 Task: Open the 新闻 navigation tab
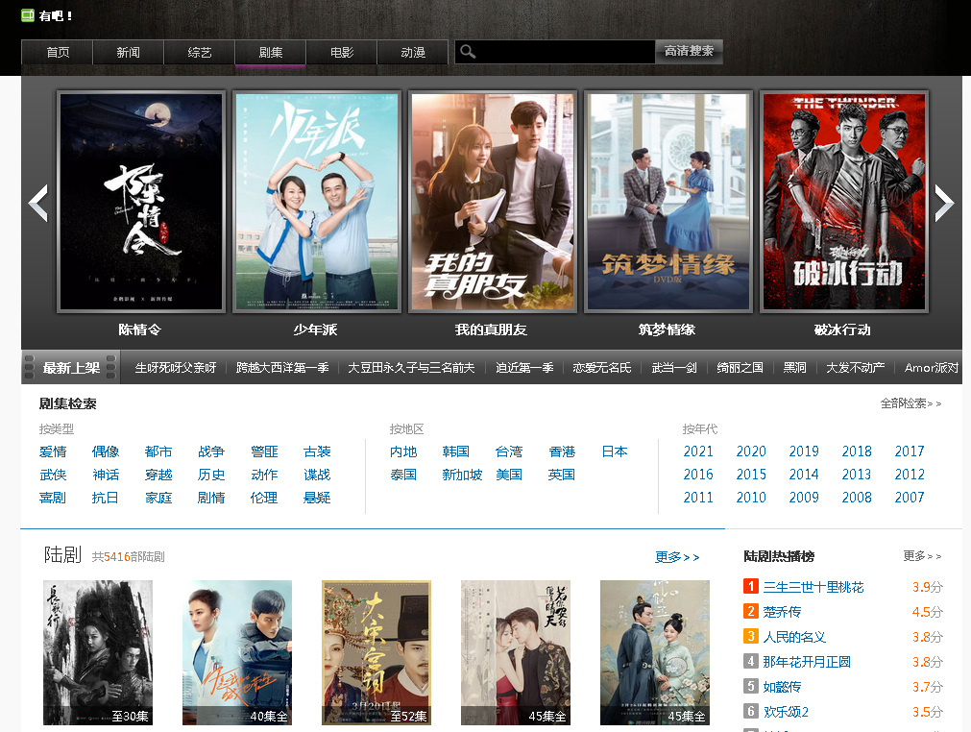128,53
